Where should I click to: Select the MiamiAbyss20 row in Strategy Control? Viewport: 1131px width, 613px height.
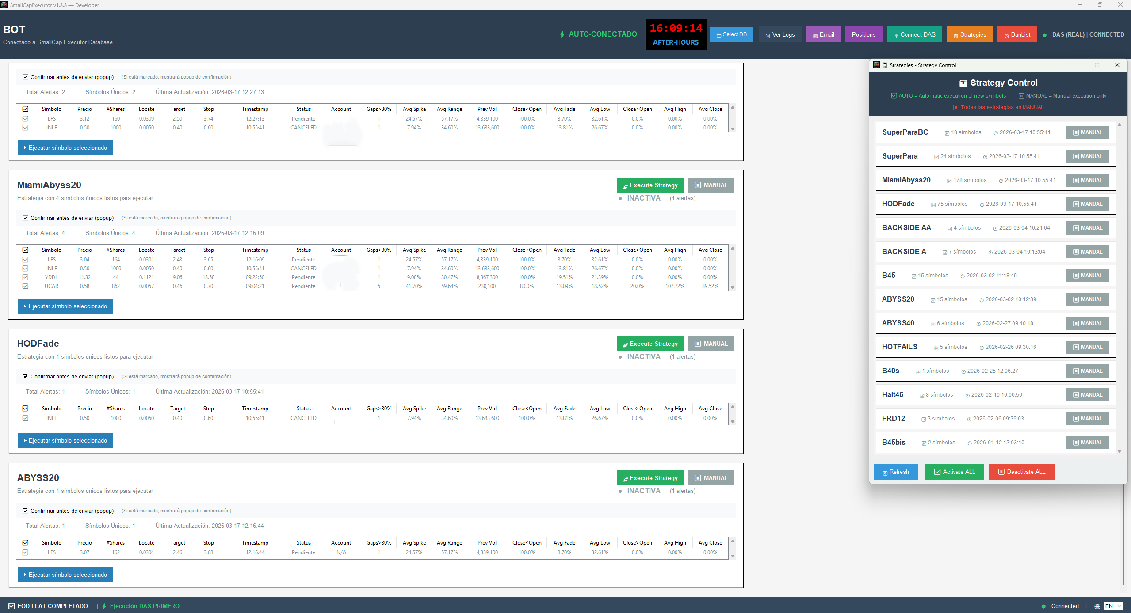coord(995,180)
